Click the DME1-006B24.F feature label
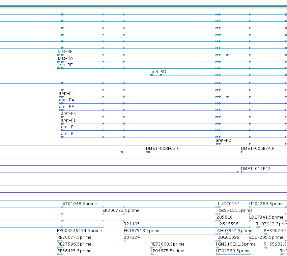287x256 pixels. coord(258,149)
